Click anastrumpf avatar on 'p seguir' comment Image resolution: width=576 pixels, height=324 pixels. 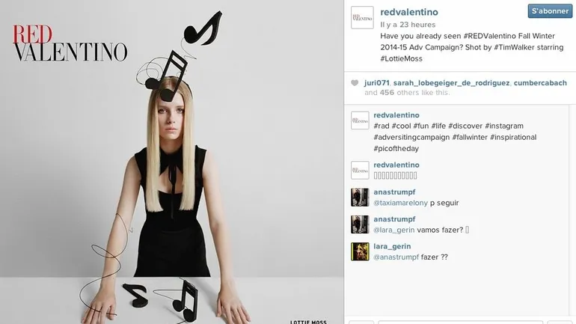point(360,198)
